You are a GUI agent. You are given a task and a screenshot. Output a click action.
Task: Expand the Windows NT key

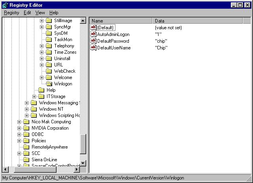(x=26, y=109)
